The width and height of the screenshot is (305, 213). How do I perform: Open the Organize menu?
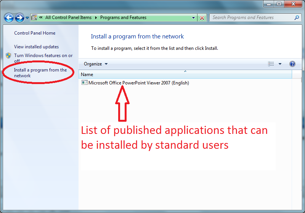coord(96,64)
